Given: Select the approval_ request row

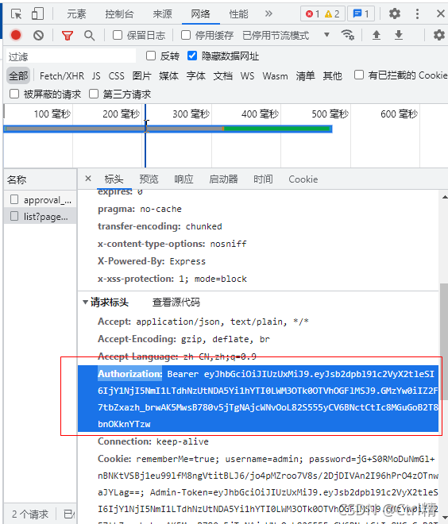Looking at the screenshot, I should point(41,200).
